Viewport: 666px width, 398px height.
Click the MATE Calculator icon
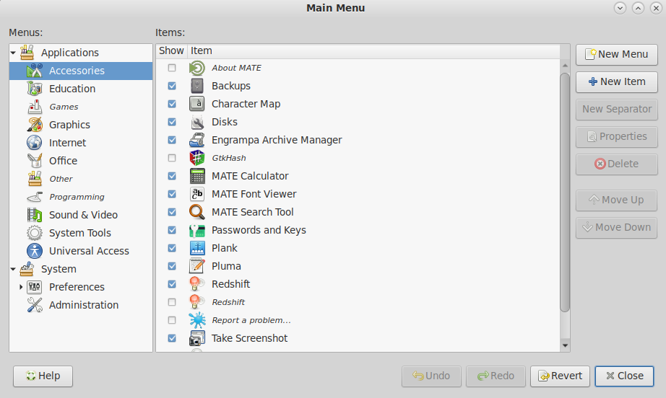click(x=197, y=176)
